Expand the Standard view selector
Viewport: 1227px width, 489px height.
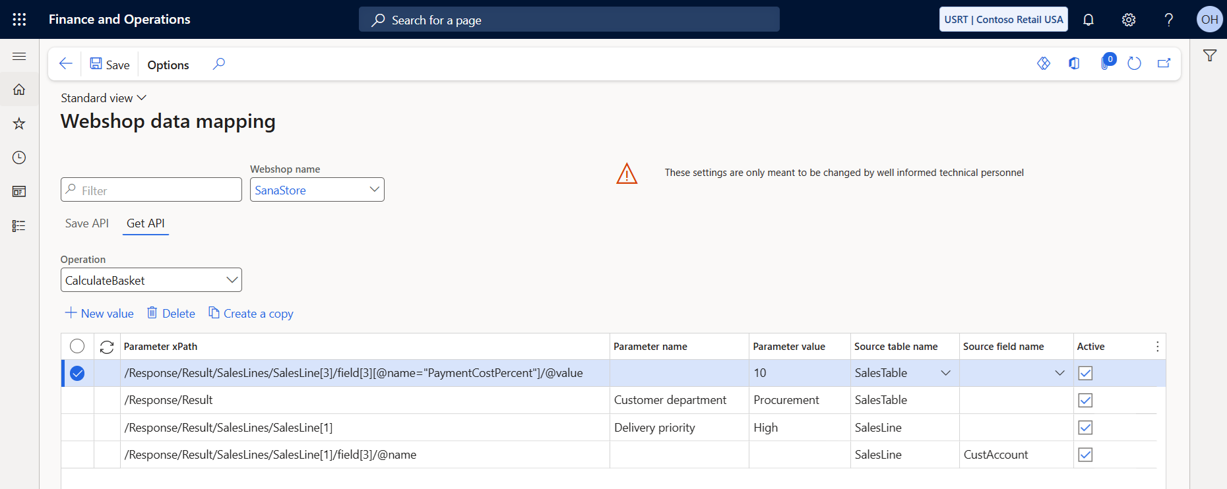(104, 98)
